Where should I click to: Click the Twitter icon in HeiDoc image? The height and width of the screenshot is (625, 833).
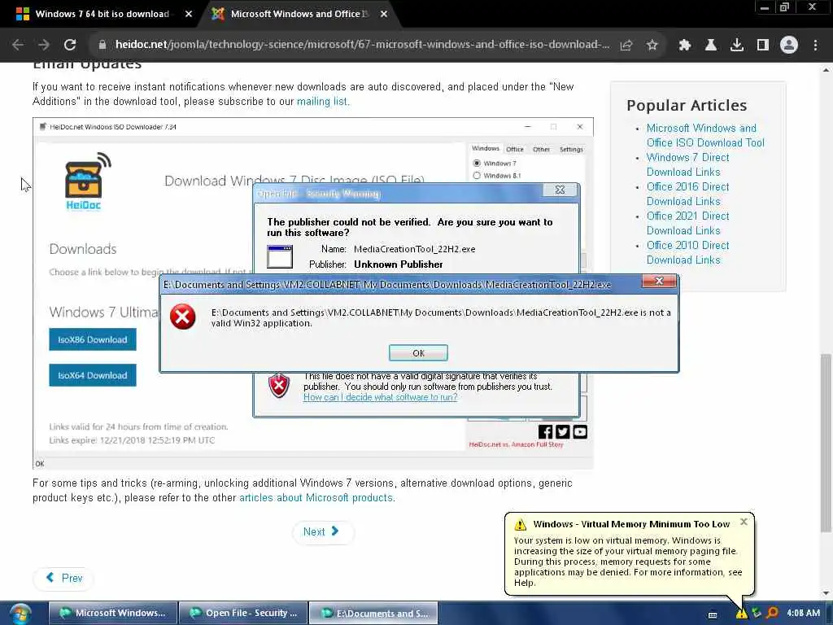click(x=563, y=431)
